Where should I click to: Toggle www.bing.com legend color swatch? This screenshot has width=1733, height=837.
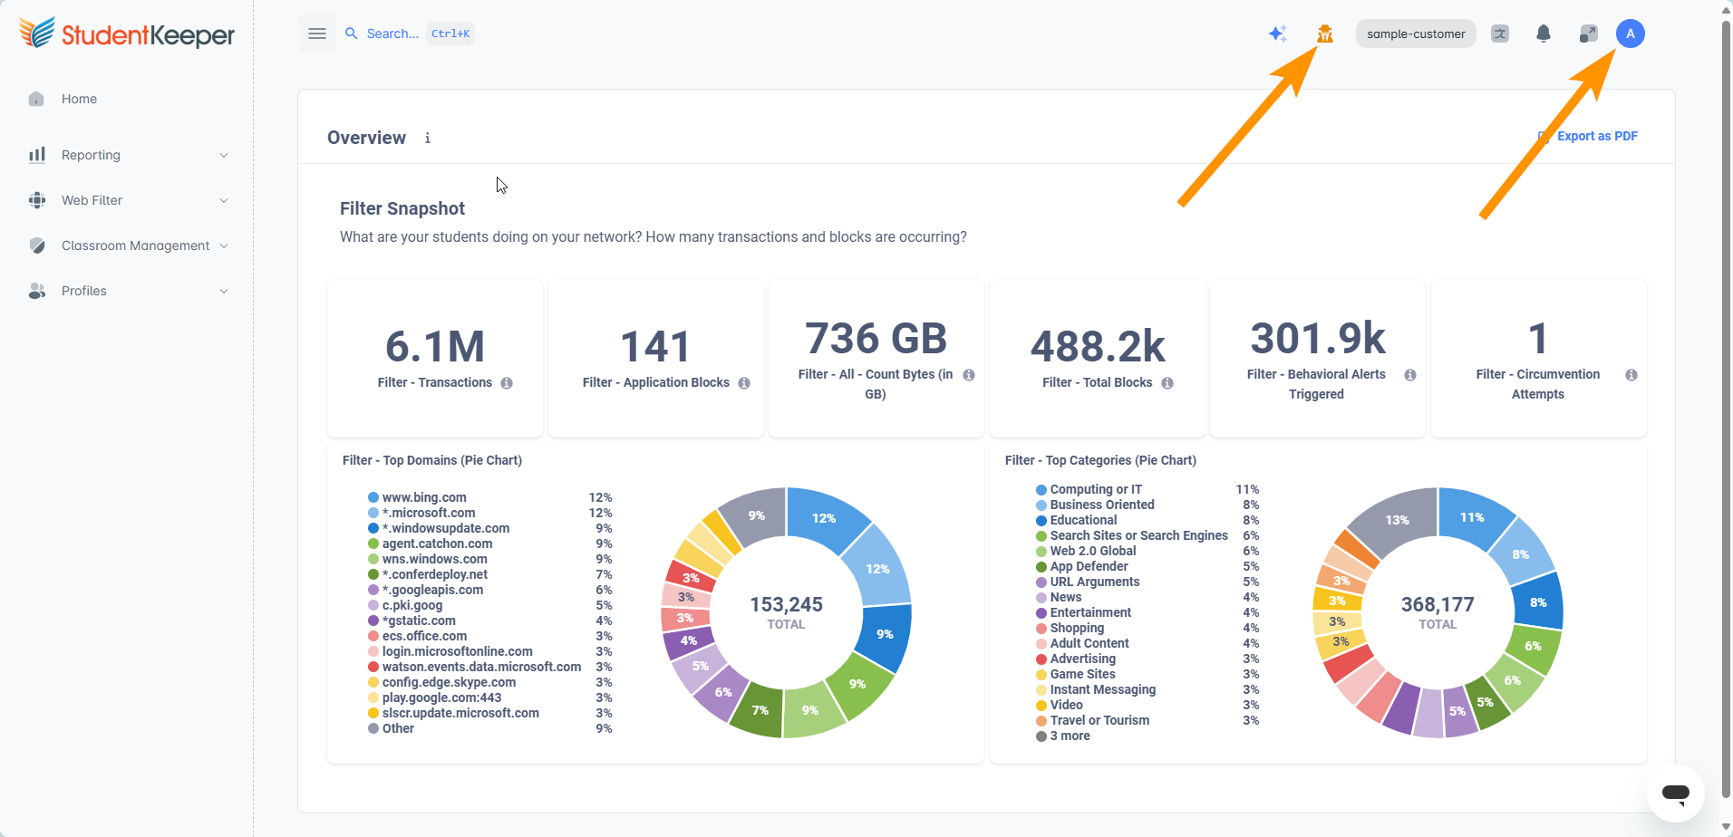click(373, 497)
